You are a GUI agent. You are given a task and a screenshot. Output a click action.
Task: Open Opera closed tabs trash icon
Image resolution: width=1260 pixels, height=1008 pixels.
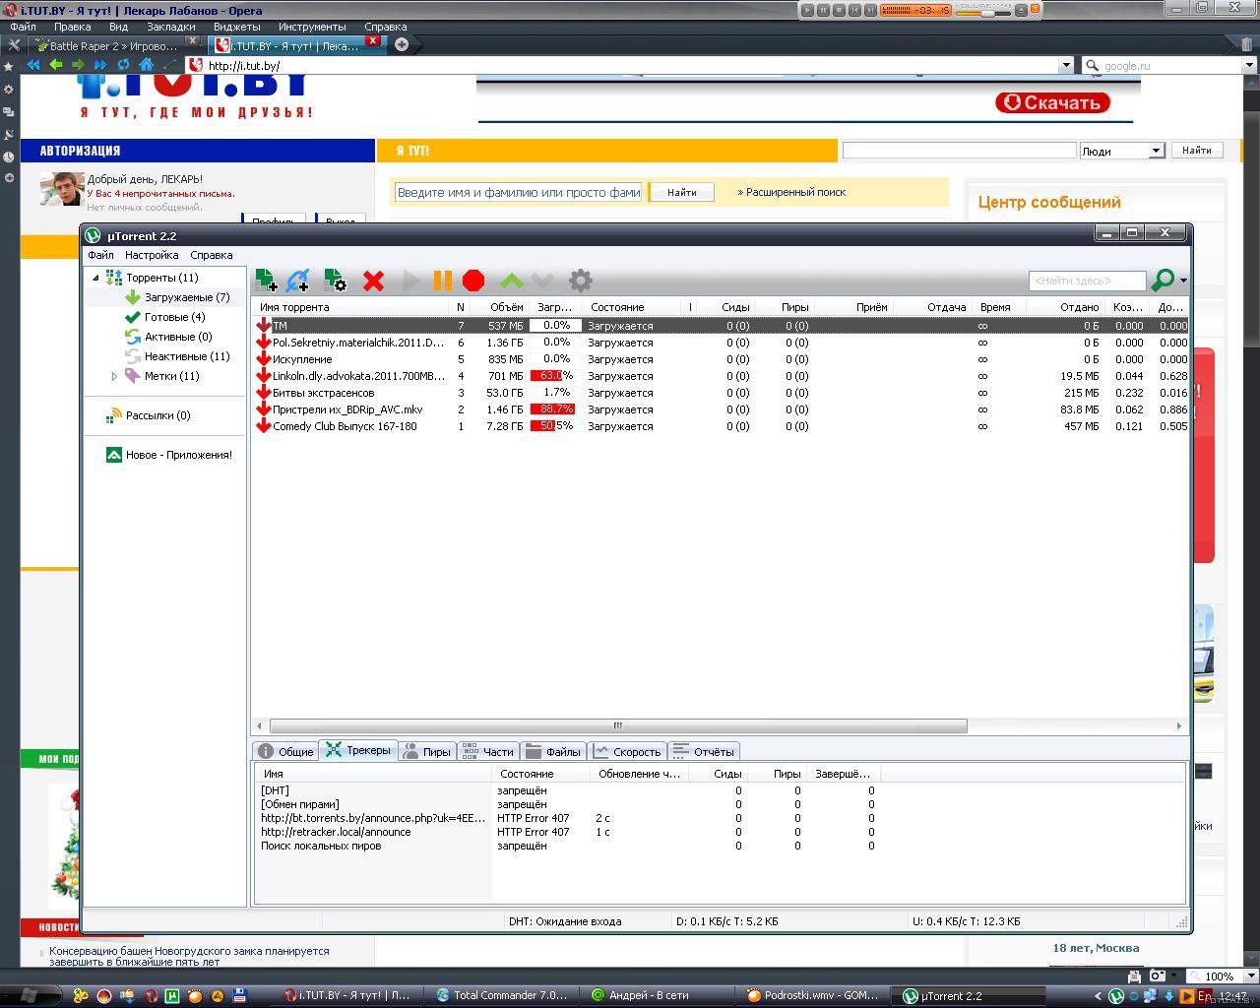(1248, 44)
